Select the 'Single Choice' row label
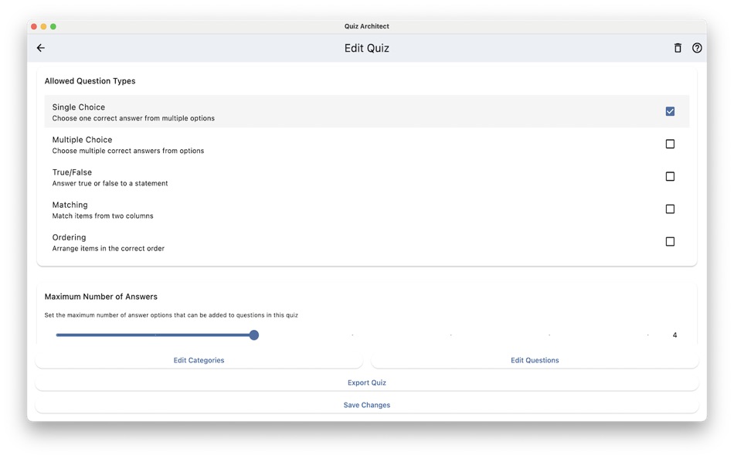The image size is (734, 459). 79,107
